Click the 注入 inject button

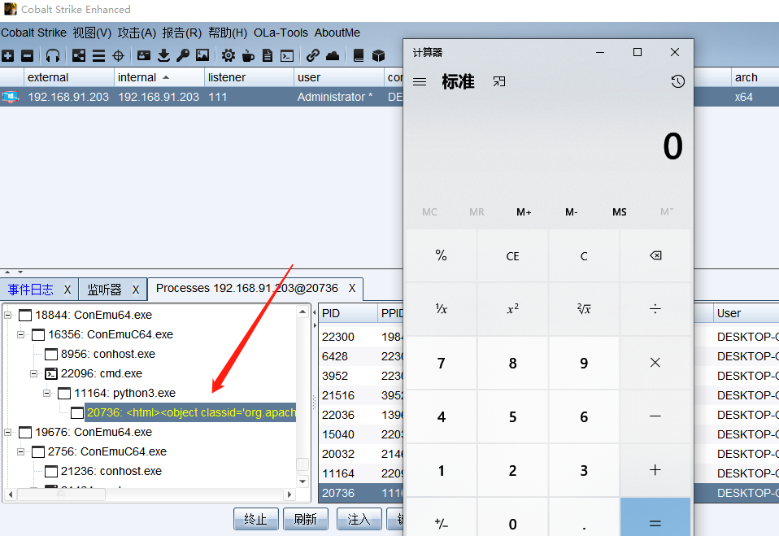[359, 519]
